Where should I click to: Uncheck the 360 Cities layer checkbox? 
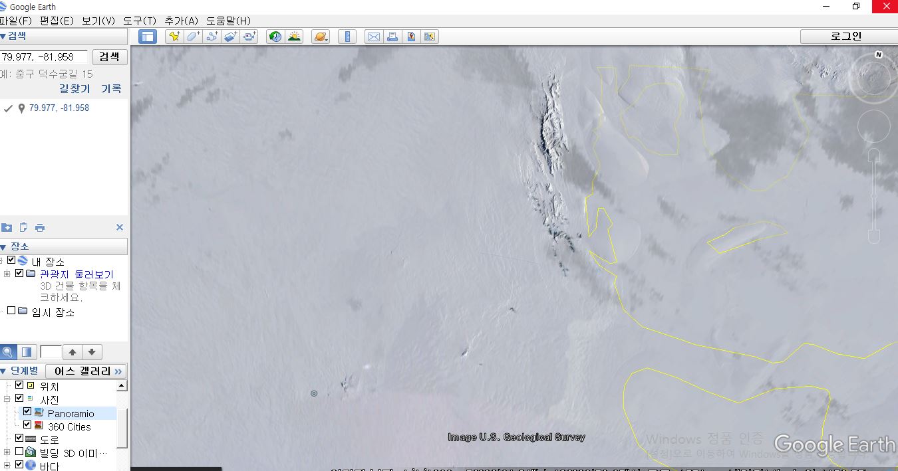27,425
